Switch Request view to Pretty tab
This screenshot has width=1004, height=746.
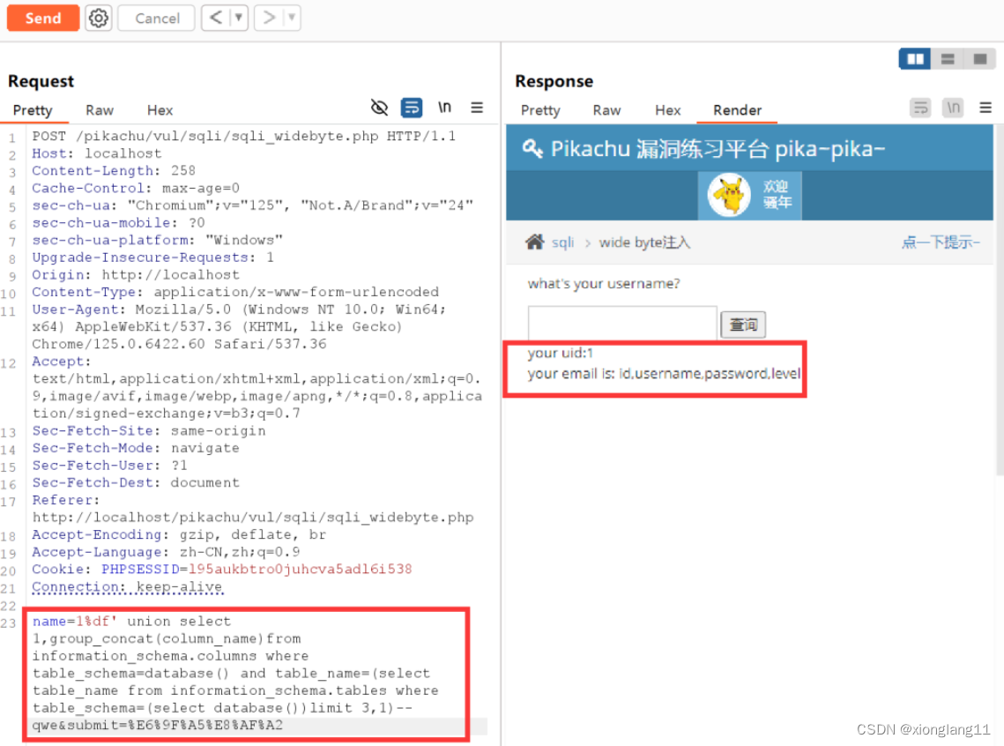click(33, 110)
